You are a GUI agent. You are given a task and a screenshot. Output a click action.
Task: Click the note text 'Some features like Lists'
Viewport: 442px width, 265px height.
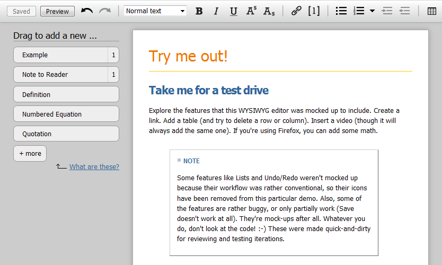pyautogui.click(x=273, y=208)
